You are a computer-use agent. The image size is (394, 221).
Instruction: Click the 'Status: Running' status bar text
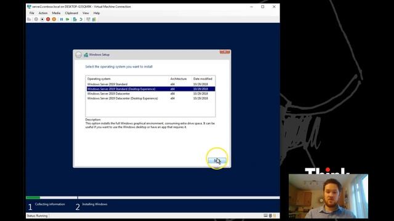coord(37,215)
